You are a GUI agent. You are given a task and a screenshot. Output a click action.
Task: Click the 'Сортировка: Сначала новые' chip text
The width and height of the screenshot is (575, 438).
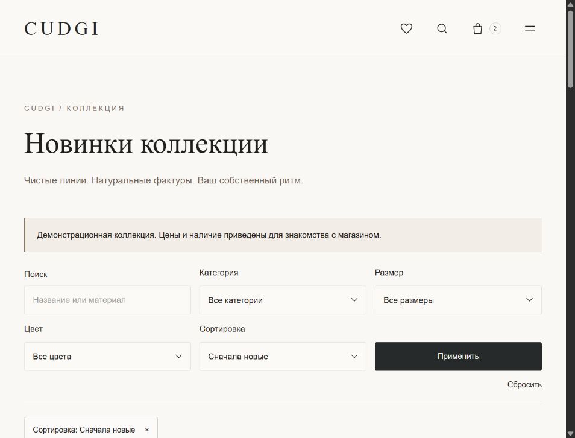click(84, 430)
